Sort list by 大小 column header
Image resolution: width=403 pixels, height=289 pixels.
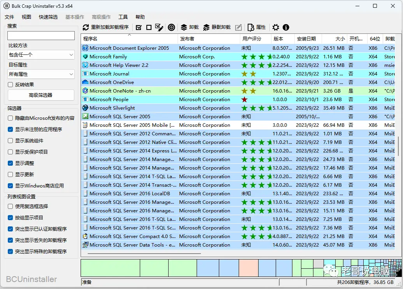pos(334,39)
